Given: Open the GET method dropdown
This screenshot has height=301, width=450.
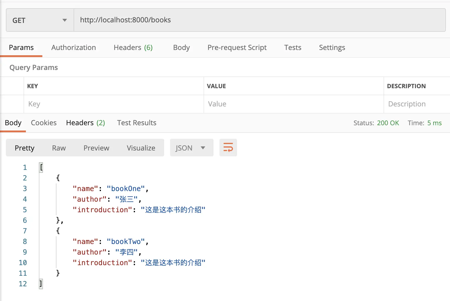Looking at the screenshot, I should tap(40, 20).
